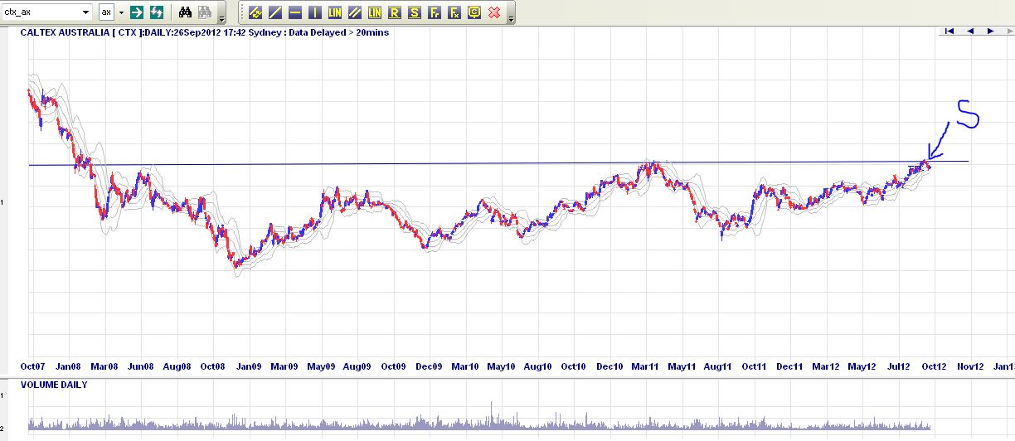
Task: Select the boxed LIN tool icon
Action: 375,12
